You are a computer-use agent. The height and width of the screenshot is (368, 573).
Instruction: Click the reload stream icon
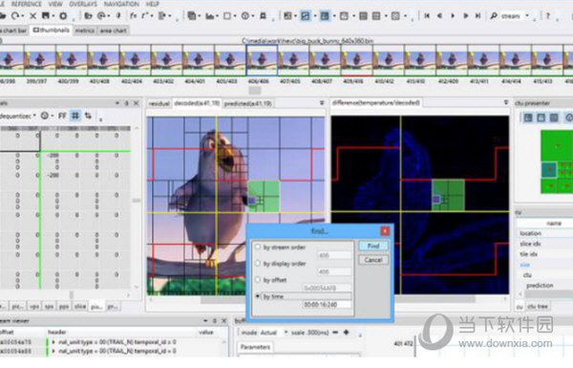click(x=14, y=15)
